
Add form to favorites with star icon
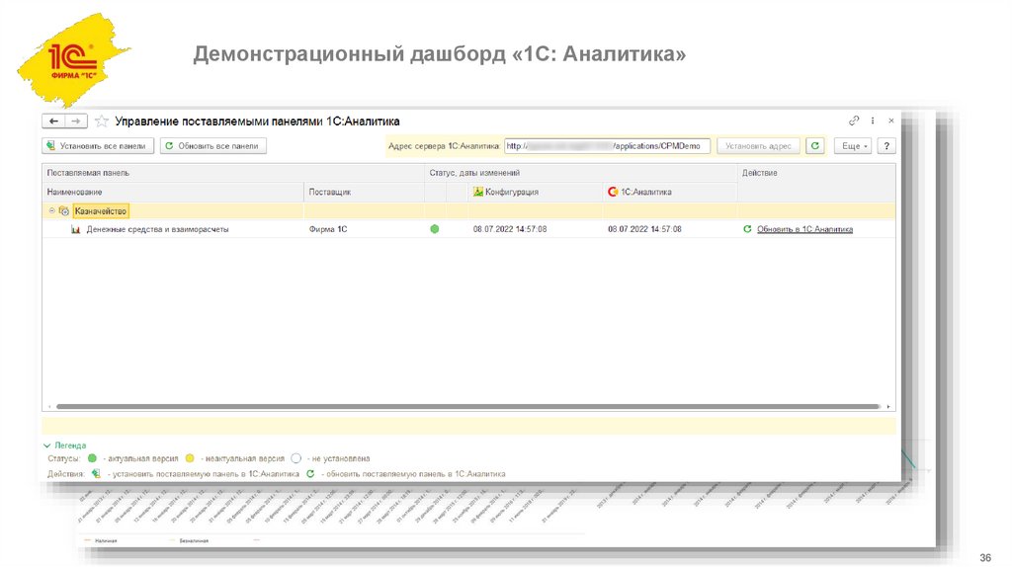tap(102, 121)
